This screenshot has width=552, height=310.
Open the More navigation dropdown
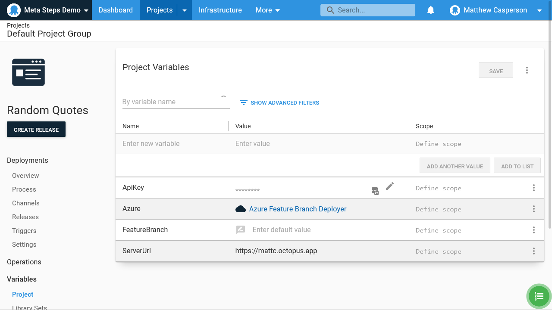(267, 10)
